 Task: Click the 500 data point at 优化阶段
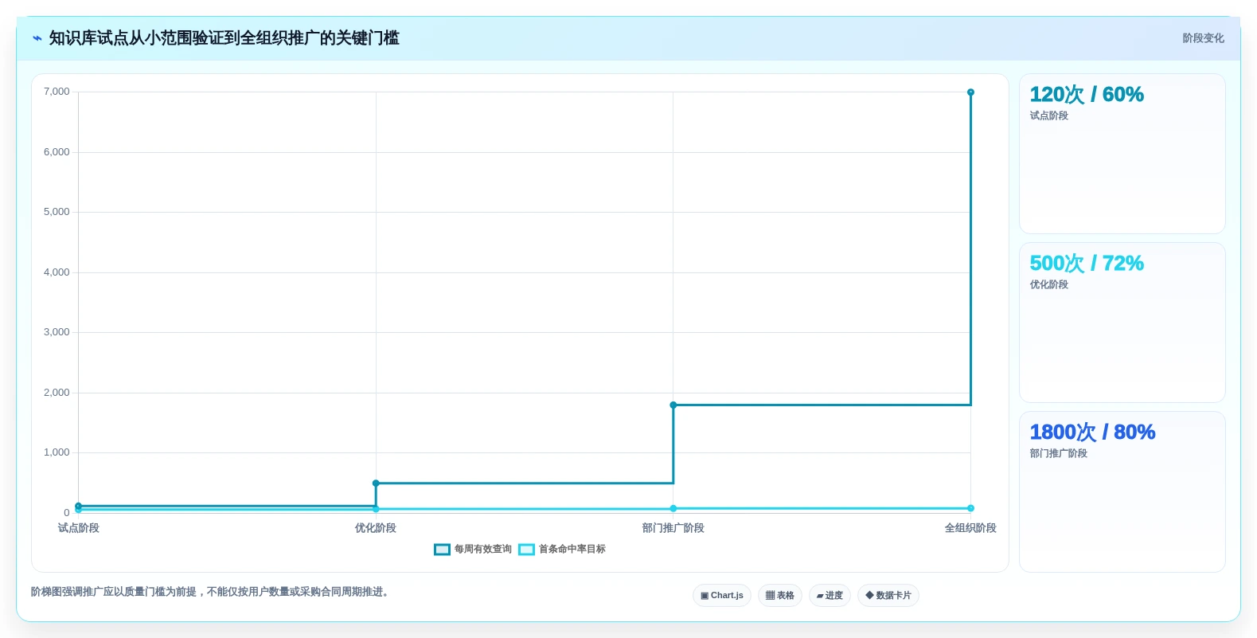[376, 483]
